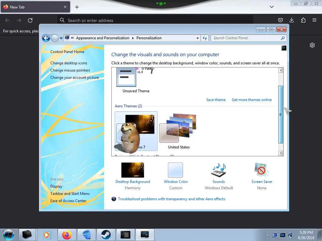Open Sounds settings icon

tap(219, 170)
